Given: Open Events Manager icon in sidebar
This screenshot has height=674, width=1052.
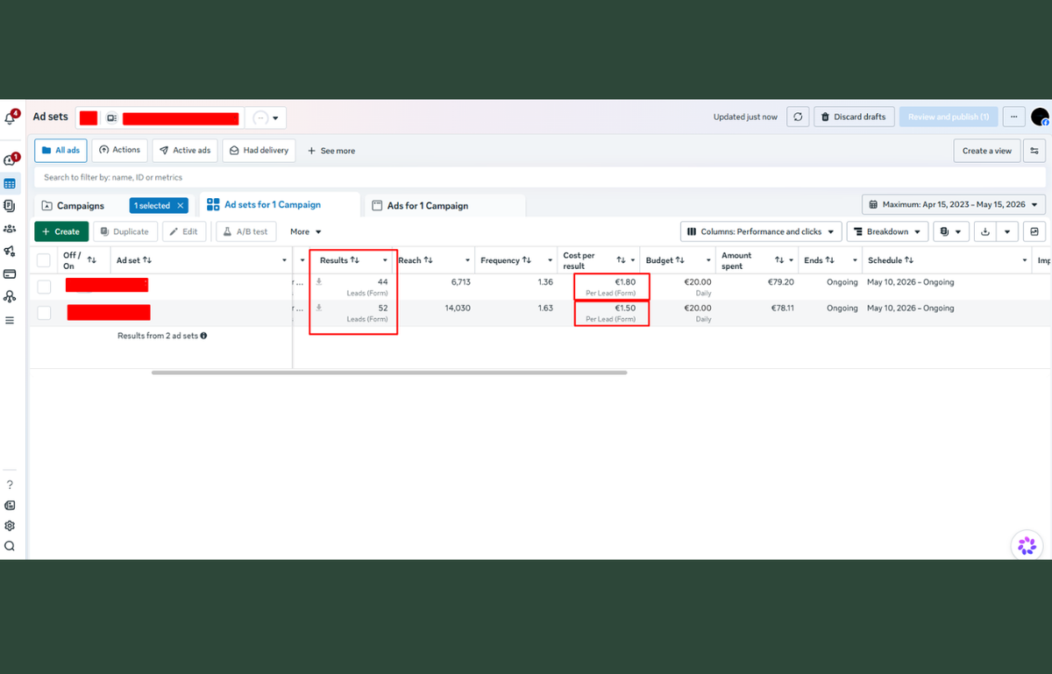Looking at the screenshot, I should coord(10,297).
